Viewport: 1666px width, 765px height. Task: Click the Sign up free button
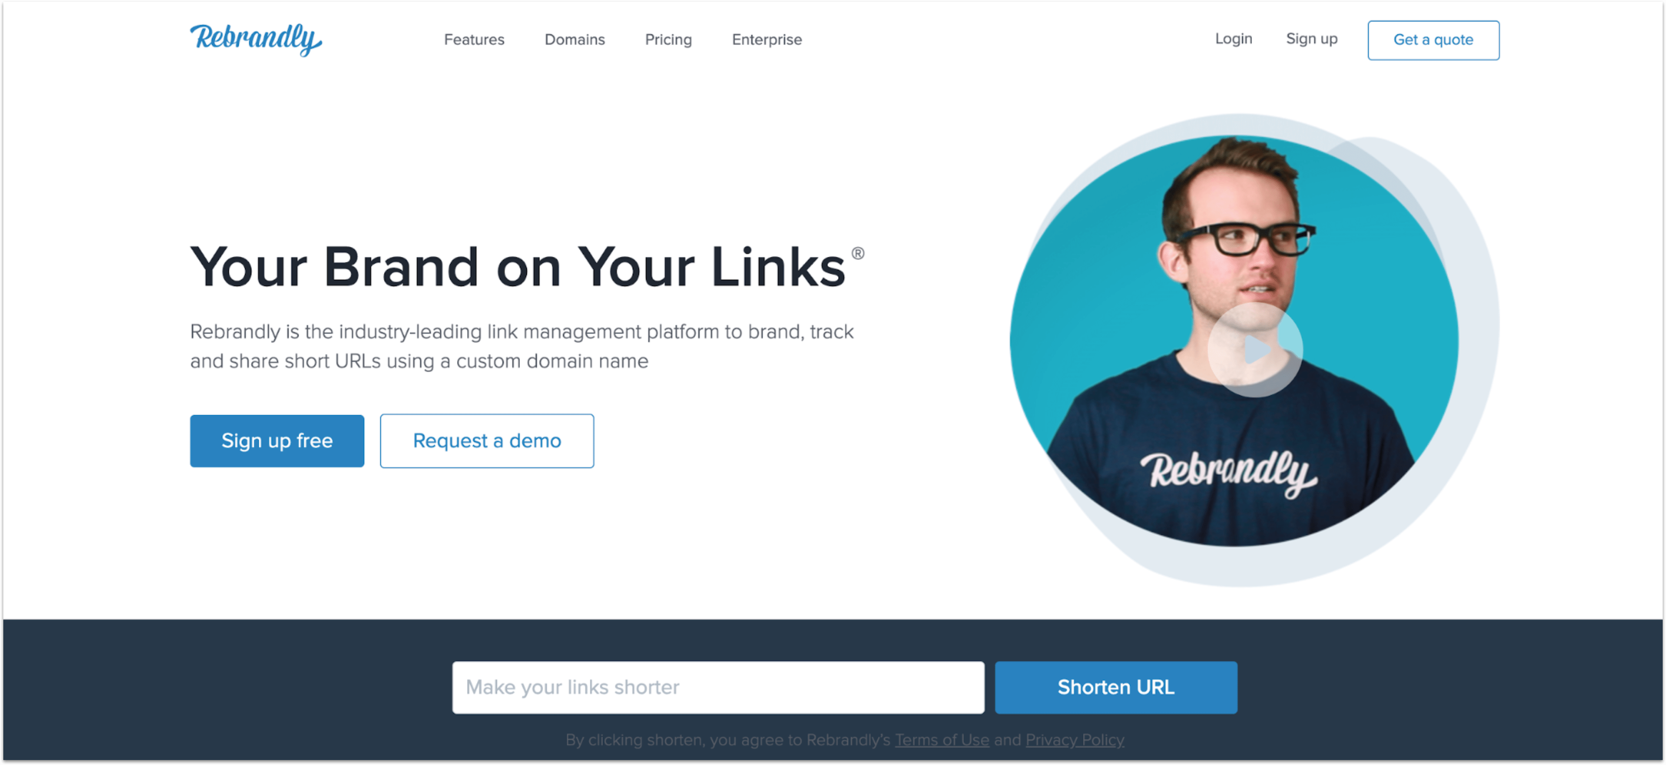pos(277,441)
